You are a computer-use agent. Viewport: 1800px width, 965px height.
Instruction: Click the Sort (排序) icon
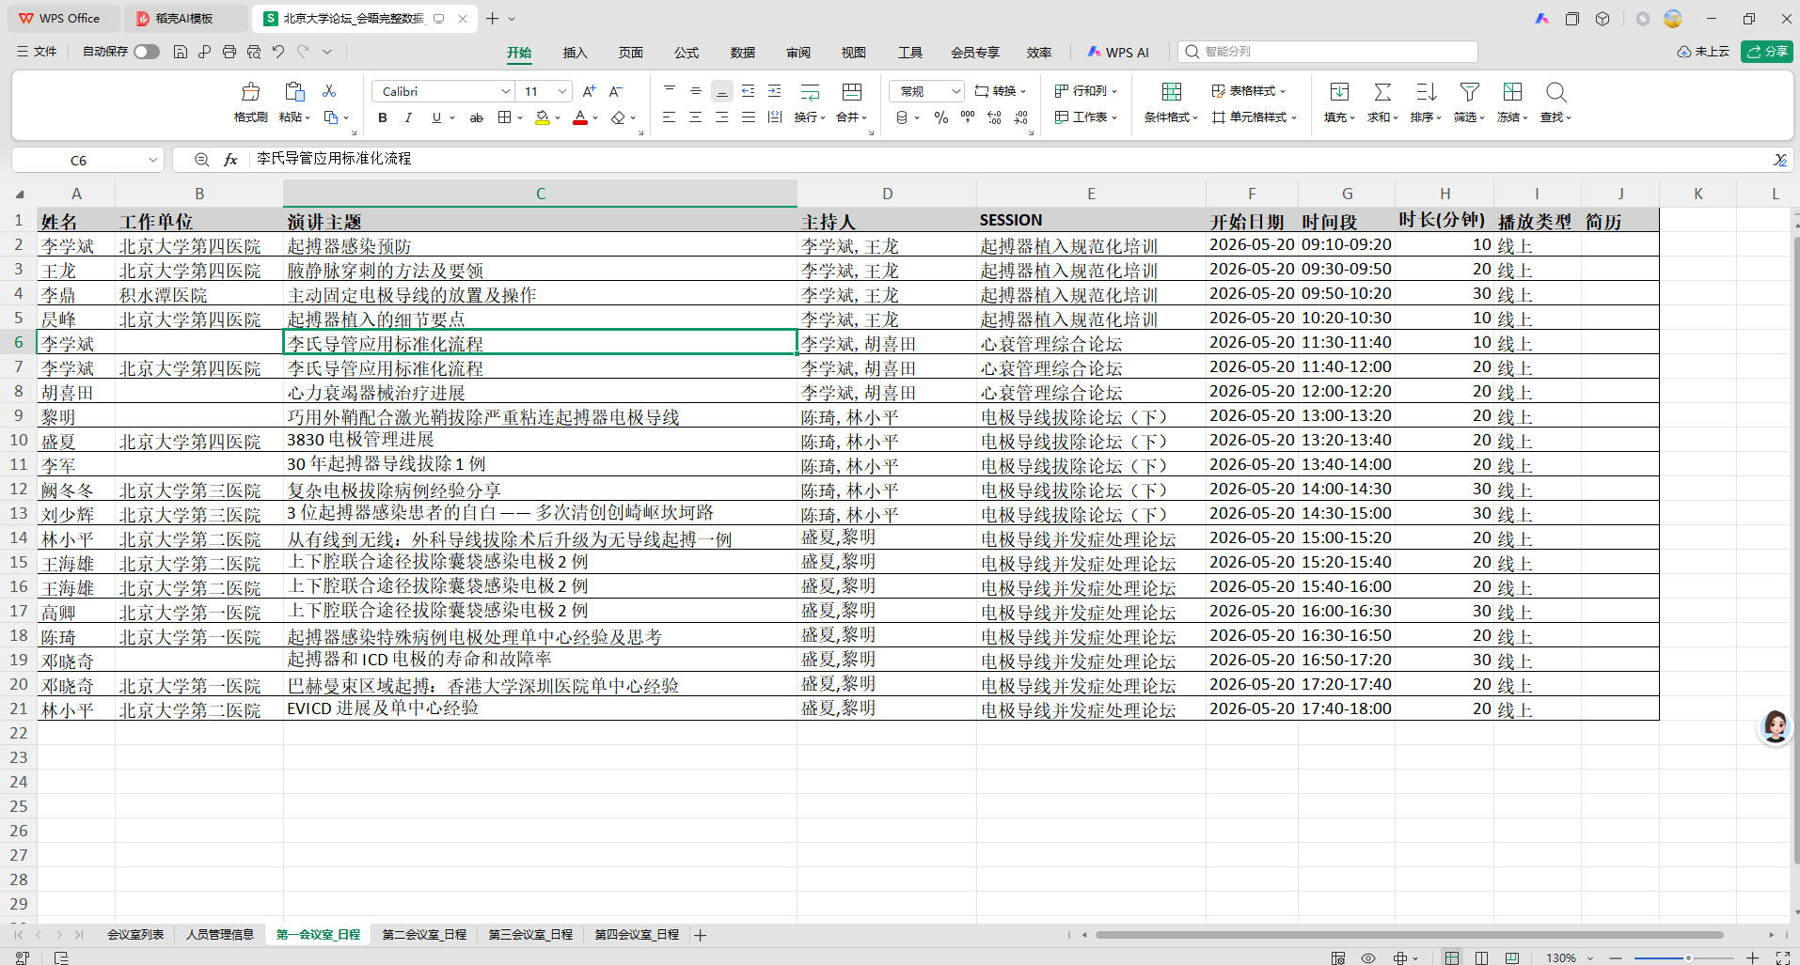(x=1426, y=92)
